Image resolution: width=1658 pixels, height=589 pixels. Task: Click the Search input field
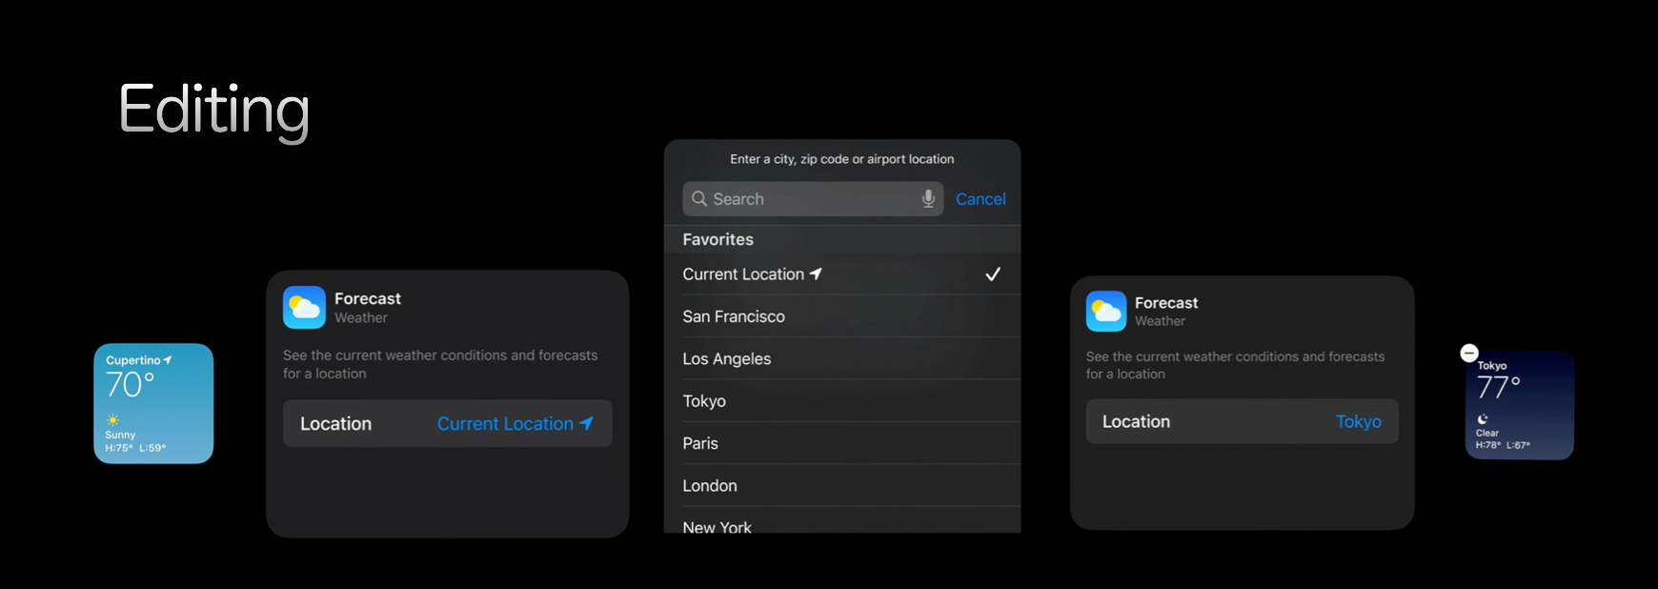tap(810, 199)
